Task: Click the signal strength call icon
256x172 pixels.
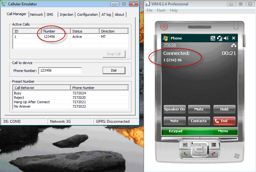Action: pyautogui.click(x=220, y=38)
